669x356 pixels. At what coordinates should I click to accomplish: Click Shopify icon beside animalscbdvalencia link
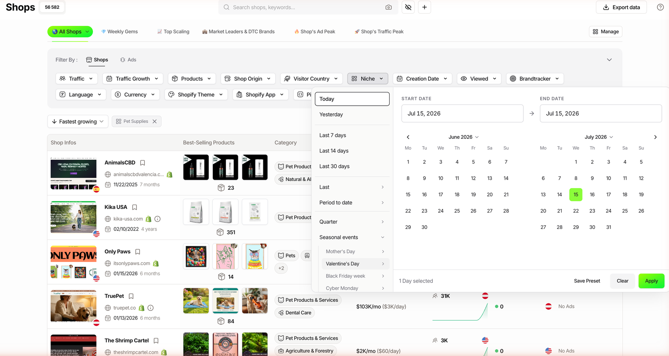pyautogui.click(x=170, y=175)
